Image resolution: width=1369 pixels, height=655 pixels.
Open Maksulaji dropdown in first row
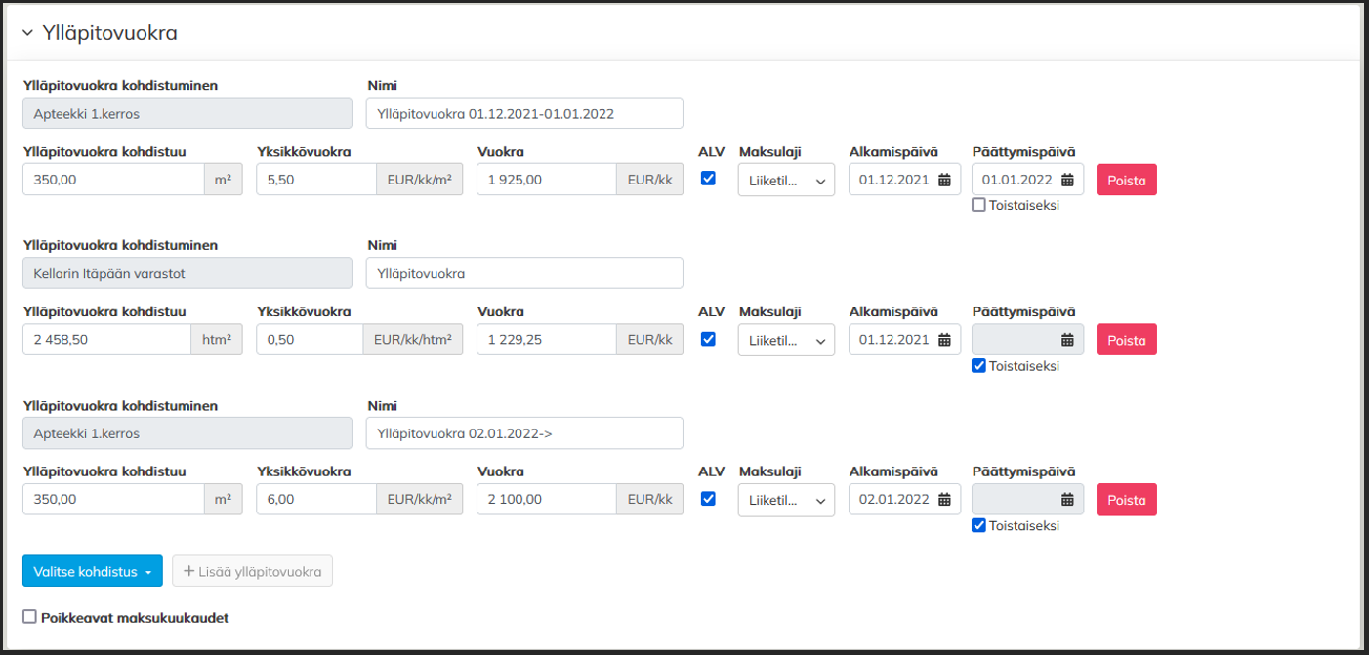point(786,180)
